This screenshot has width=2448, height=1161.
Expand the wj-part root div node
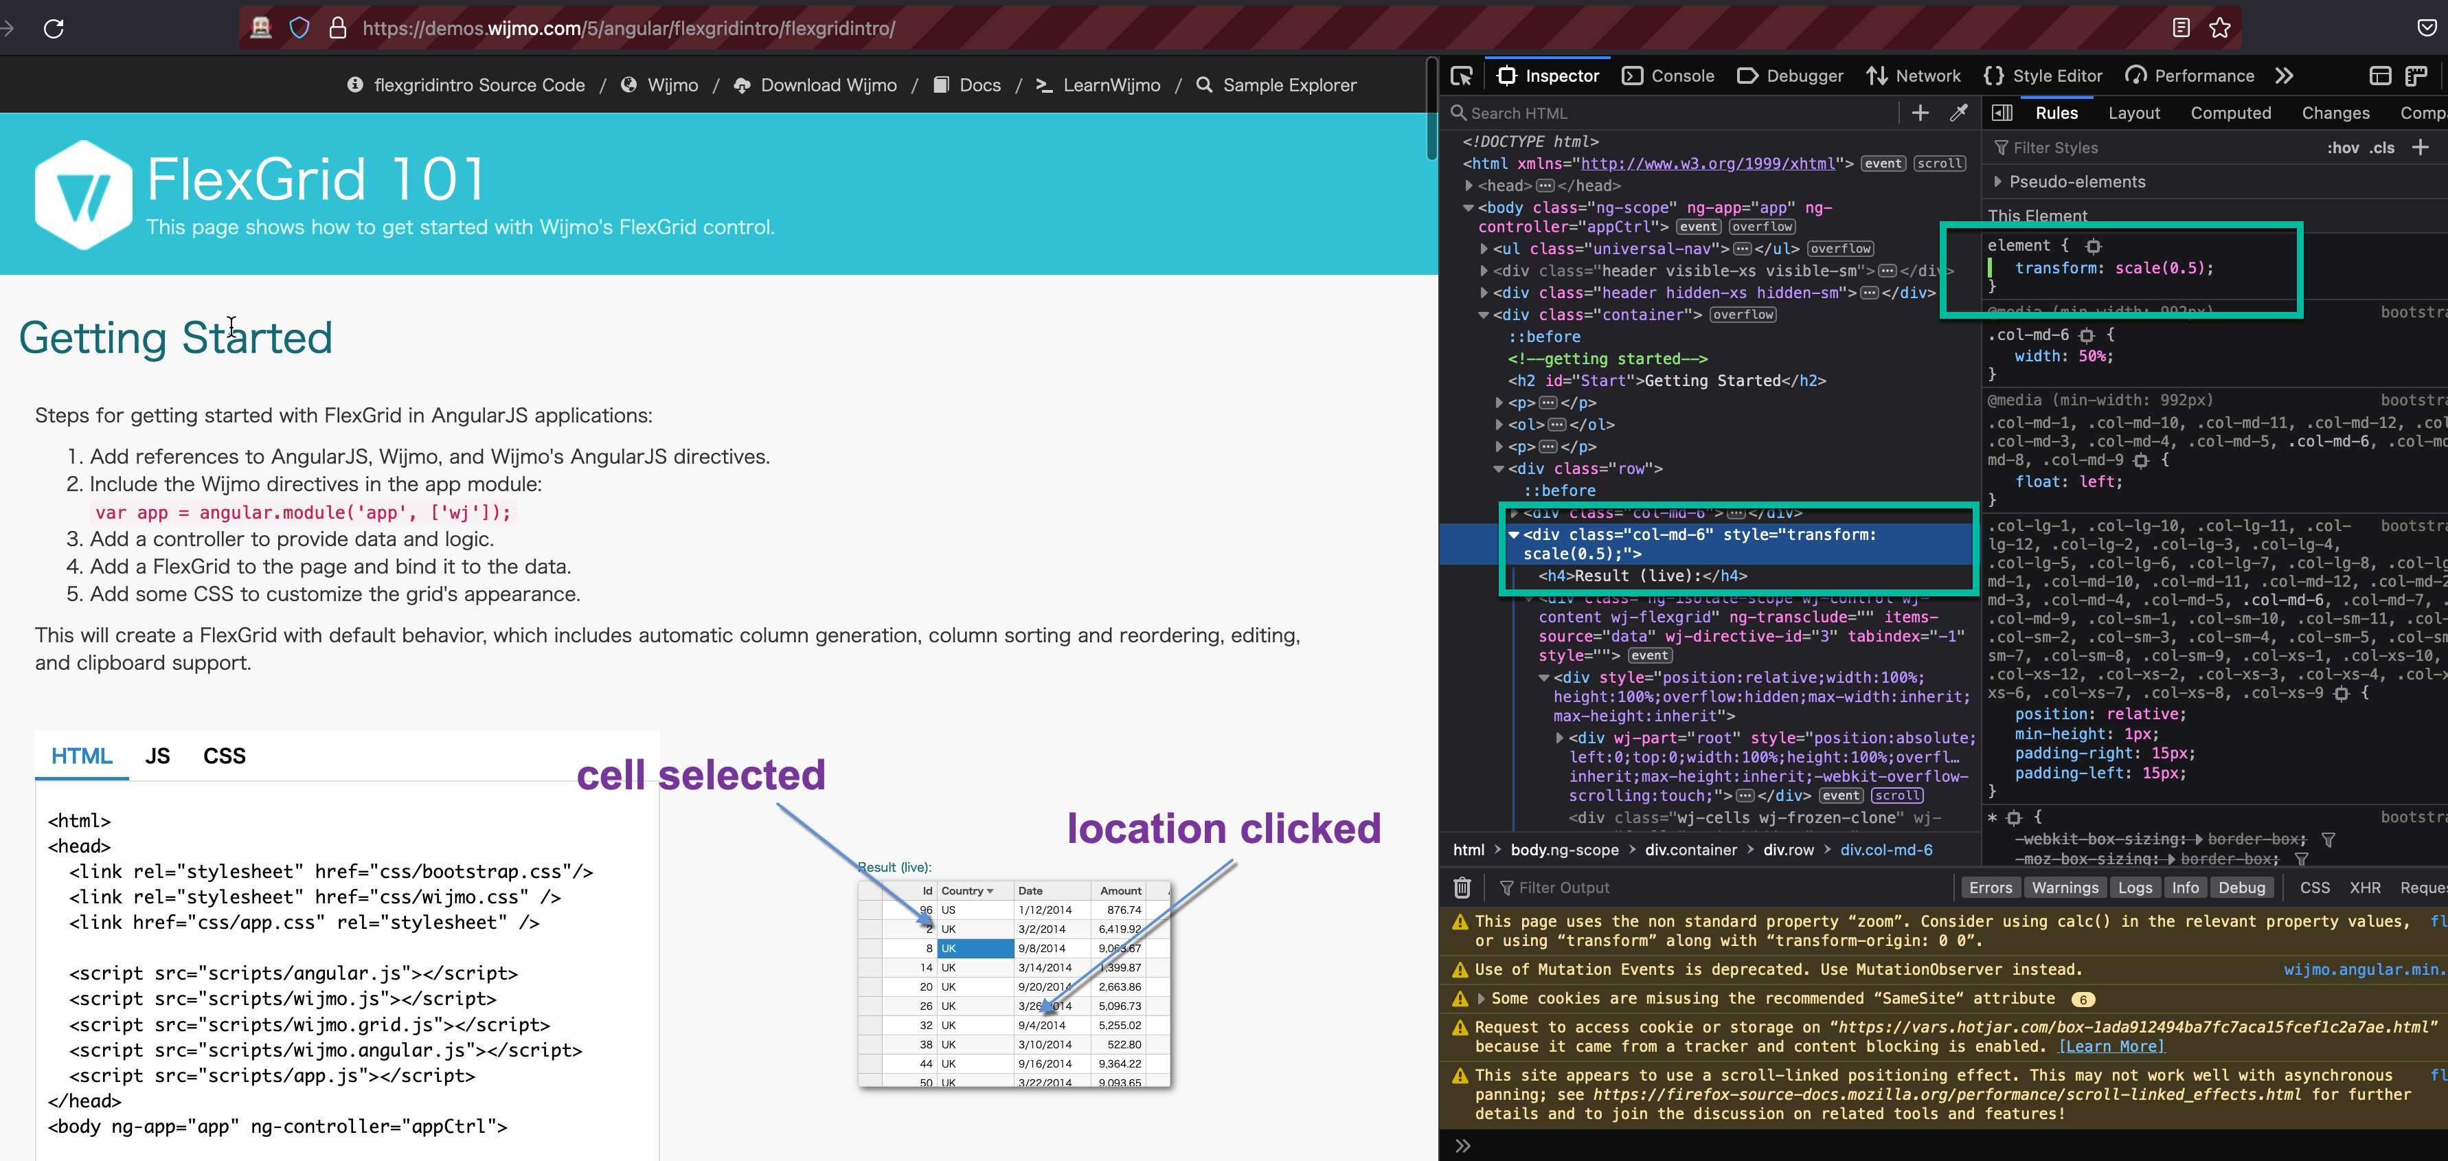click(x=1559, y=737)
